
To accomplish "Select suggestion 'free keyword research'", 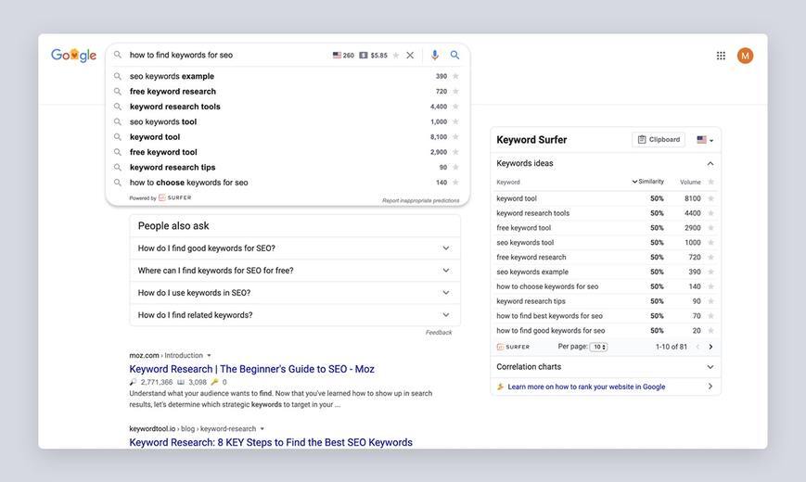I will pos(173,92).
